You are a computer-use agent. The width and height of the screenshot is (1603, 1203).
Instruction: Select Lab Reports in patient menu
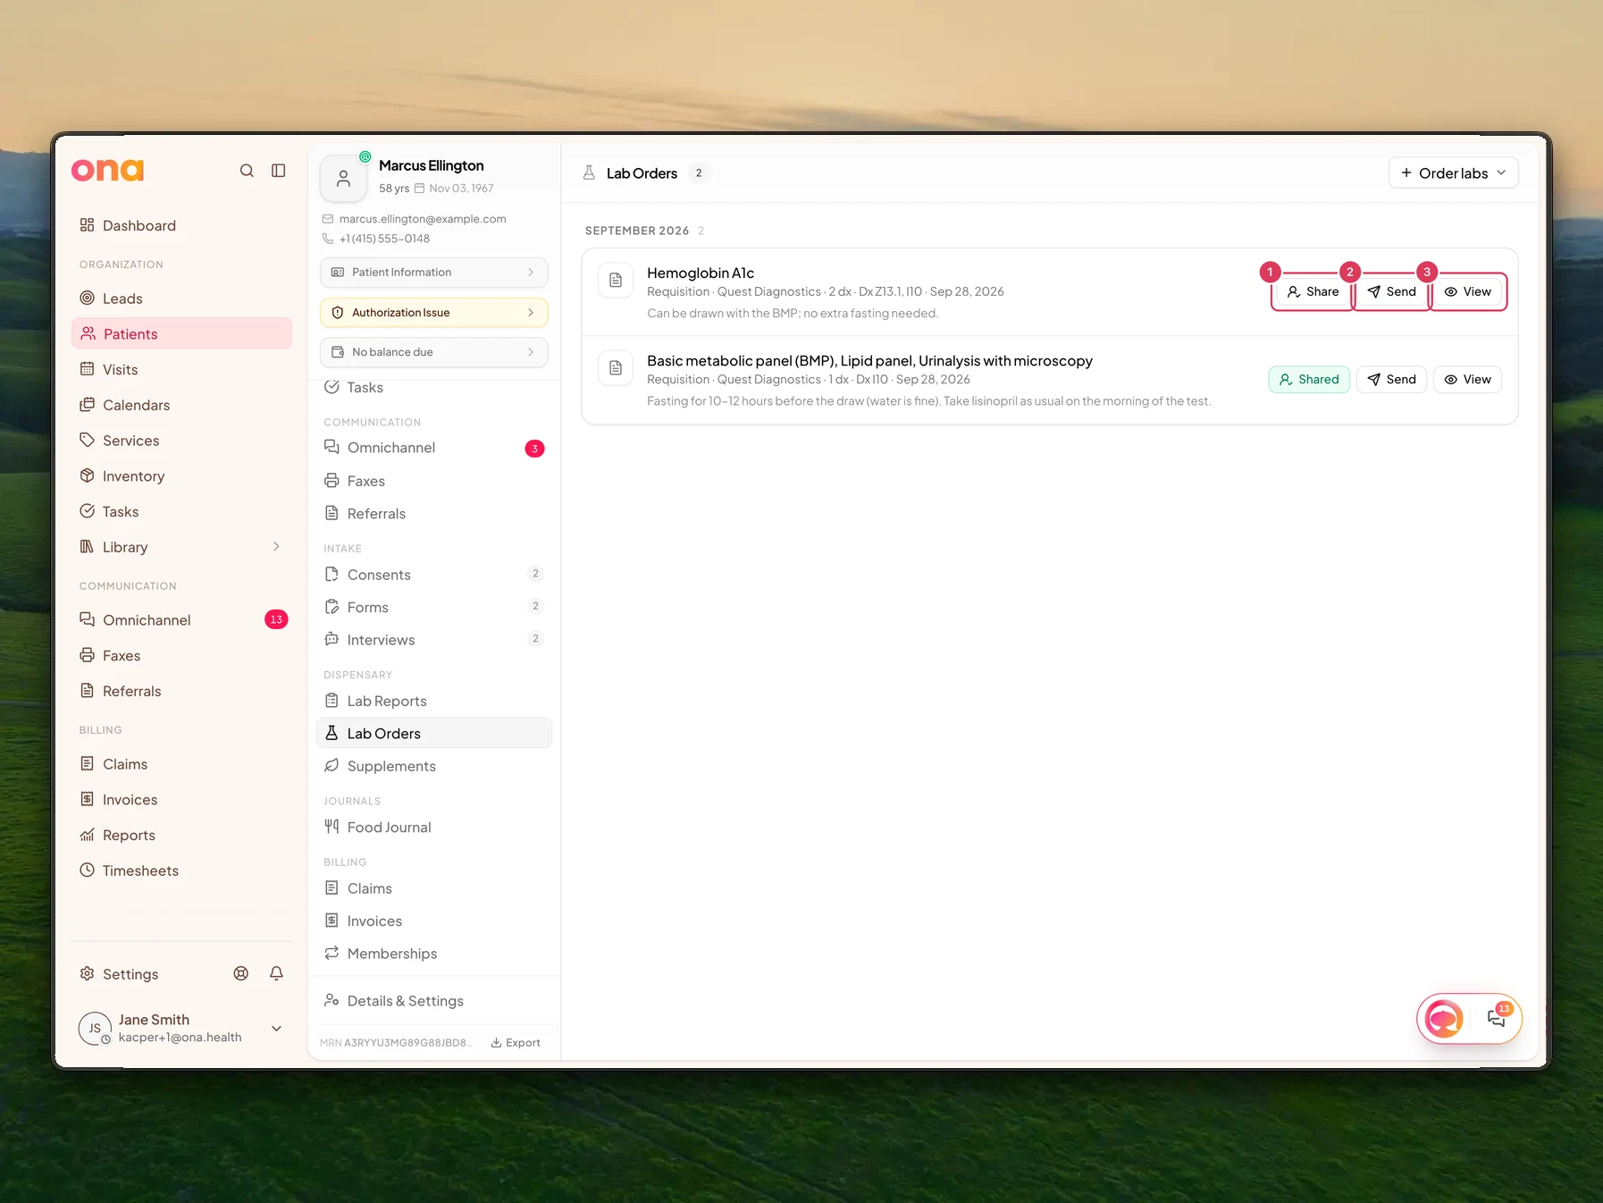434,702
